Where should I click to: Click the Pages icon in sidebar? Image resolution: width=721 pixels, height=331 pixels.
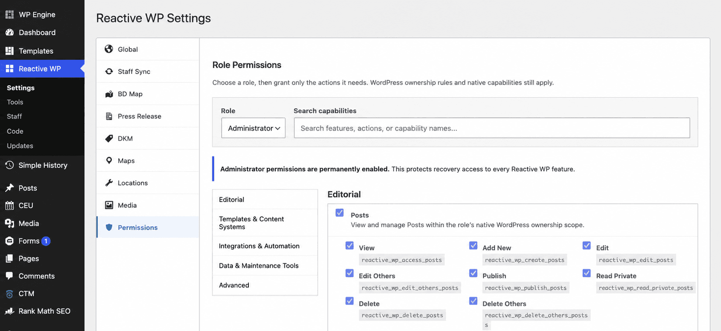click(x=9, y=259)
